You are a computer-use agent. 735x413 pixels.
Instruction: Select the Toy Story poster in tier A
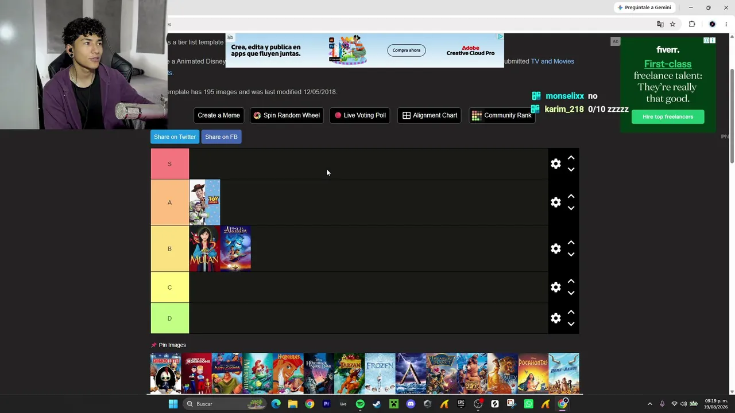204,202
